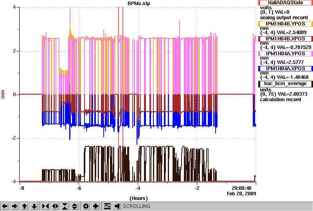Pan the plot up with the up arrow

coord(24,206)
